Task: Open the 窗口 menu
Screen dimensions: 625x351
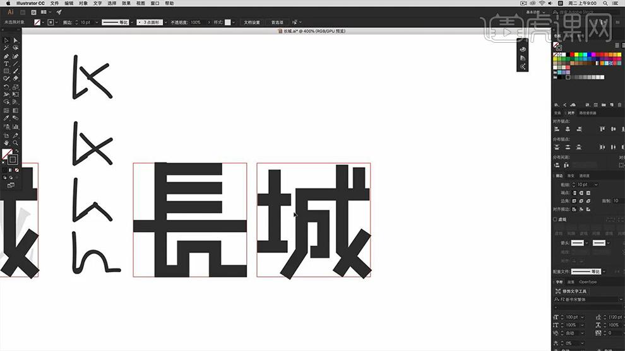Action: tap(155, 3)
